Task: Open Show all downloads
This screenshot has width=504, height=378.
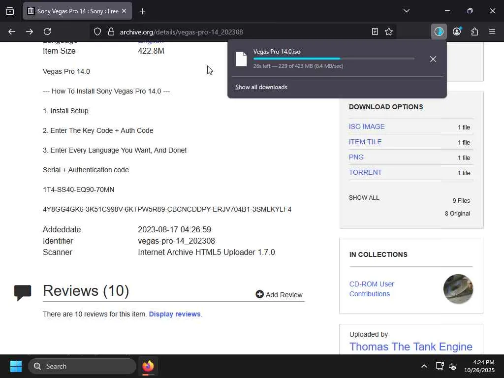Action: tap(261, 87)
